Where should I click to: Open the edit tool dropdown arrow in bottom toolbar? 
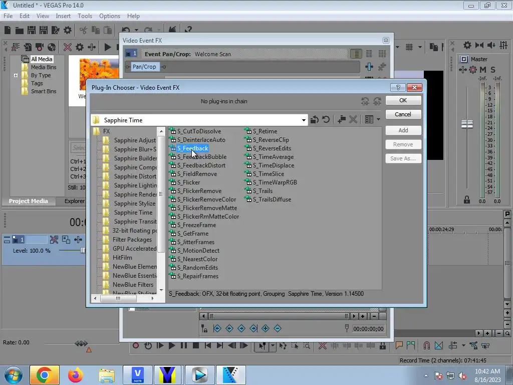point(273,345)
